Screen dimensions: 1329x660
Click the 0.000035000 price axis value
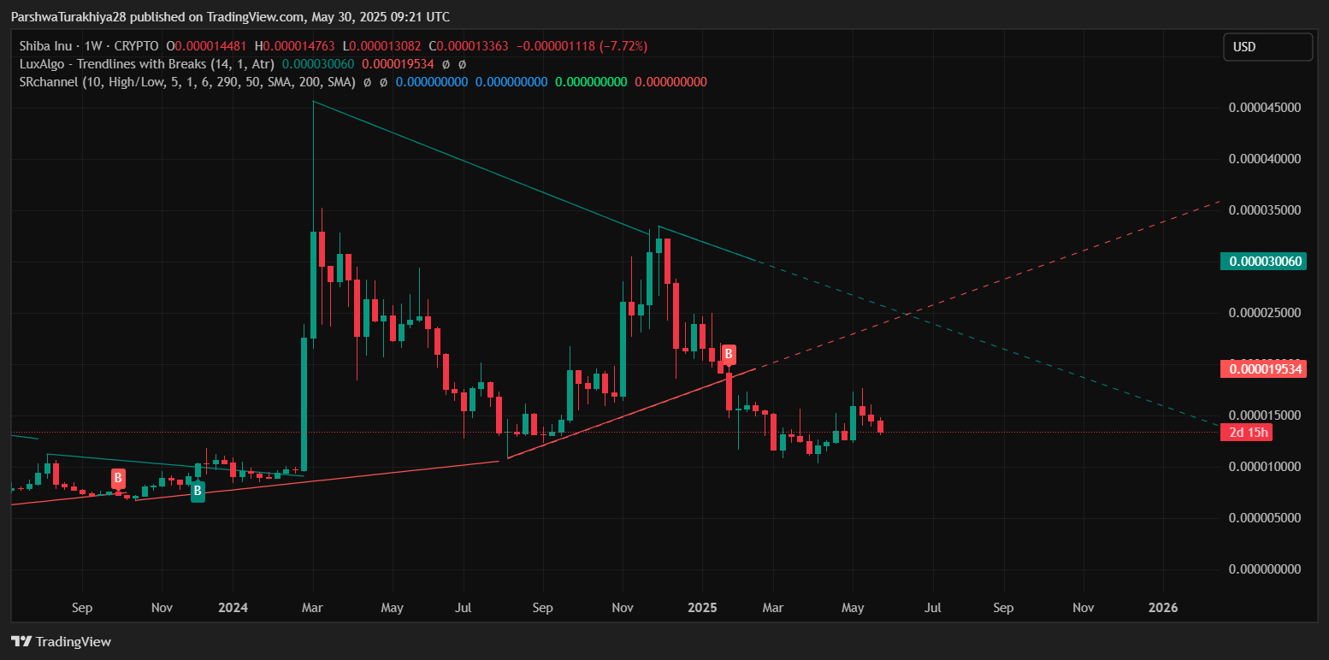[1265, 210]
